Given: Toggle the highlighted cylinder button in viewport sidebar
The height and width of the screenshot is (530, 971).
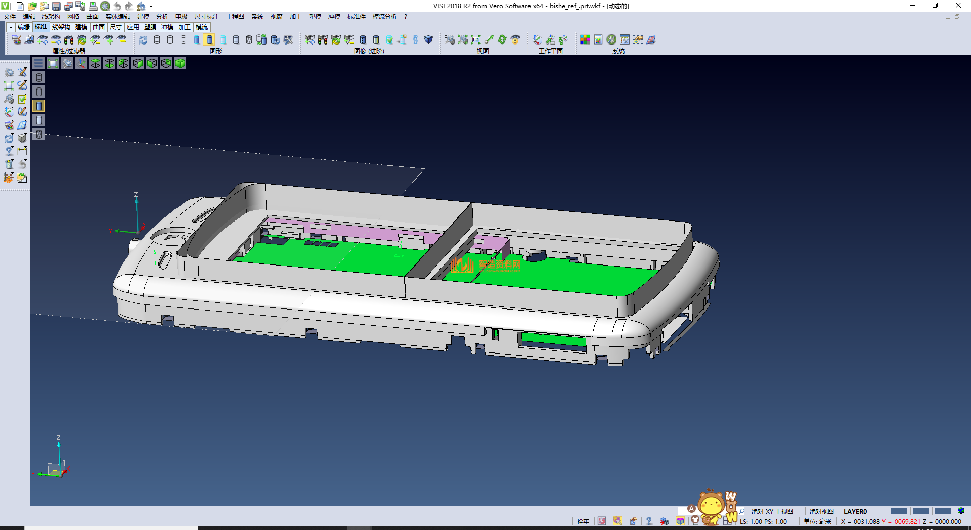Looking at the screenshot, I should [x=39, y=106].
